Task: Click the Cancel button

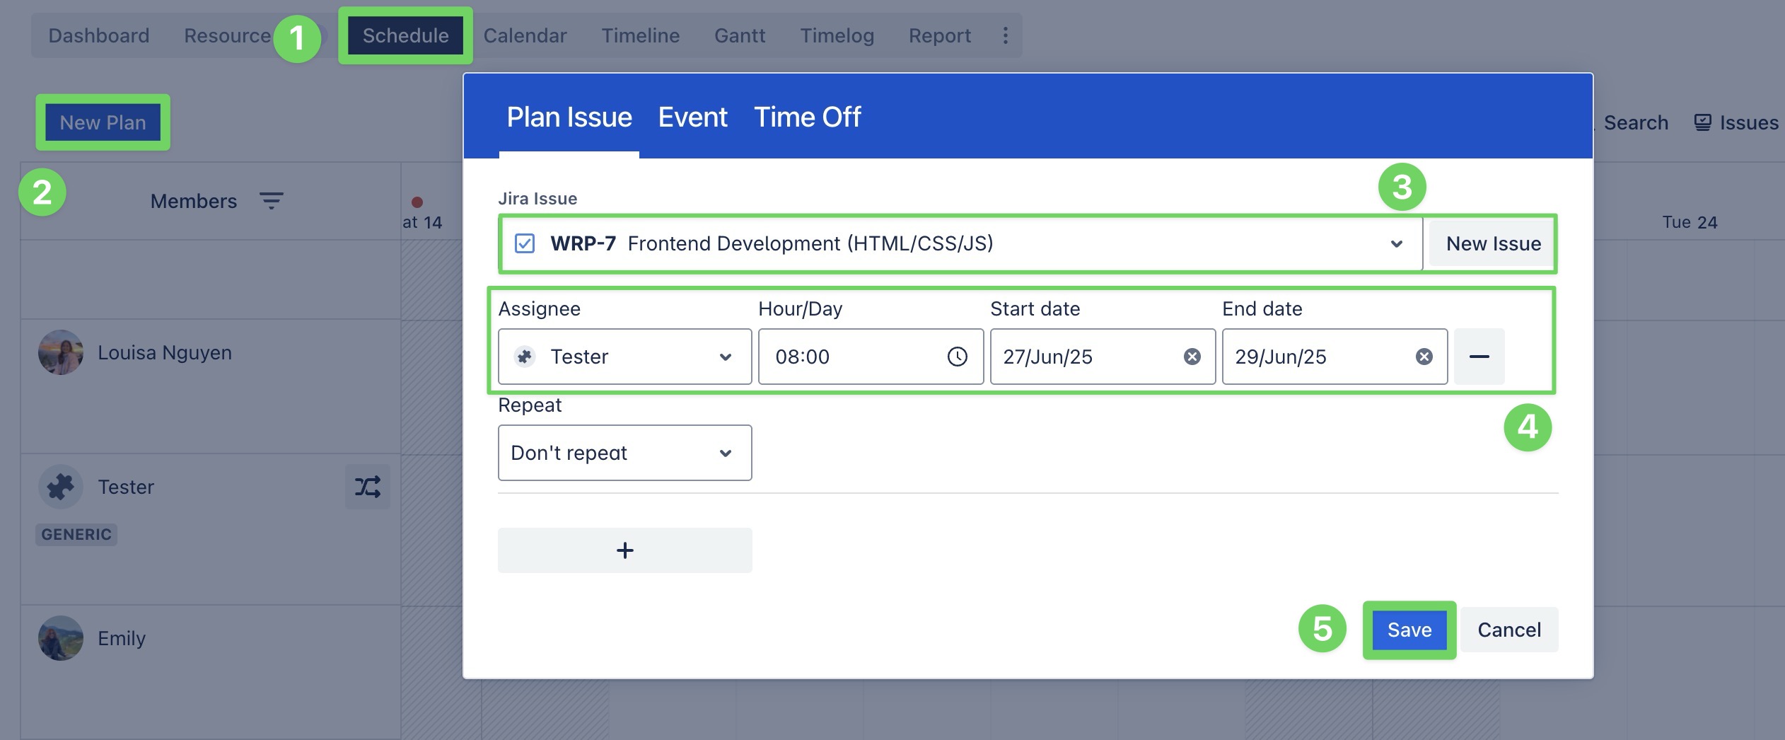Action: click(x=1508, y=630)
